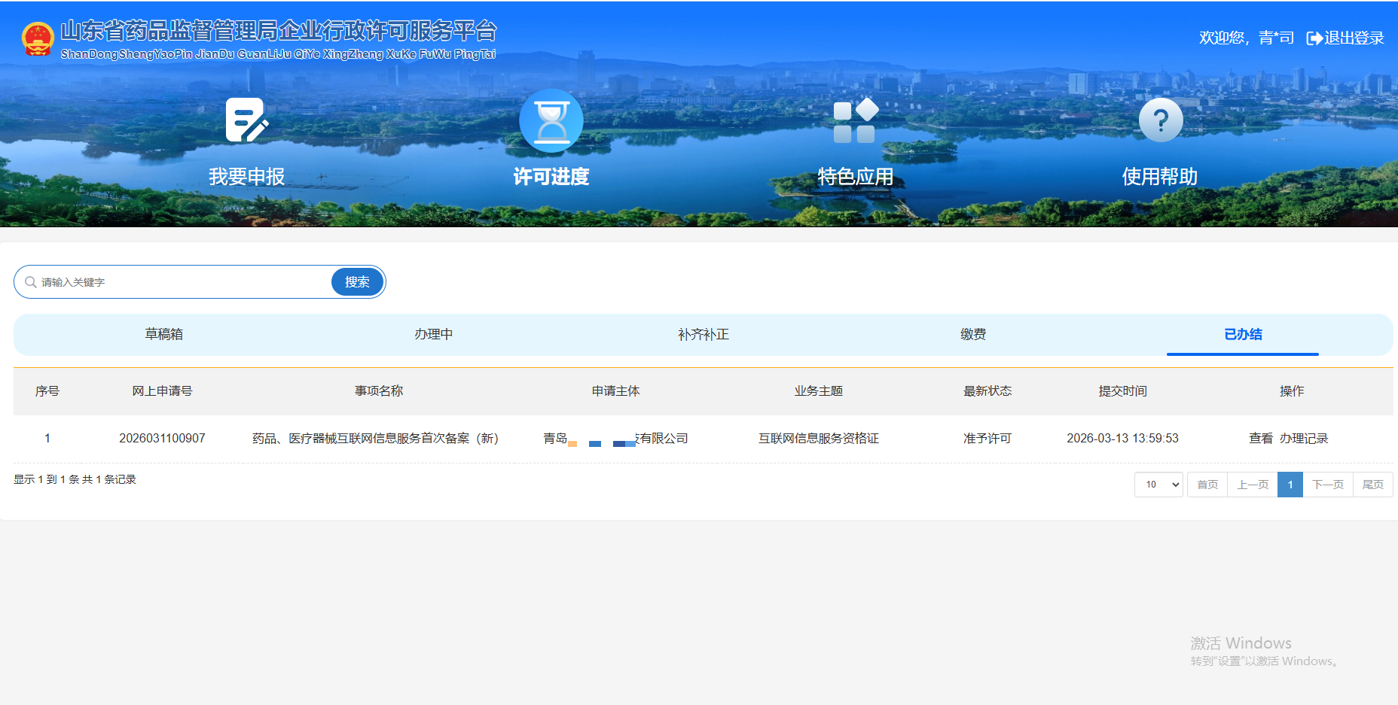Click the national emblem logo
This screenshot has height=705, width=1398.
tap(38, 39)
